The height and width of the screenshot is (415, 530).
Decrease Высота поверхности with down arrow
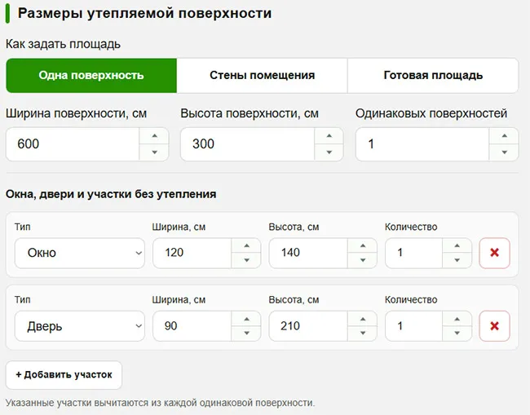(x=329, y=152)
